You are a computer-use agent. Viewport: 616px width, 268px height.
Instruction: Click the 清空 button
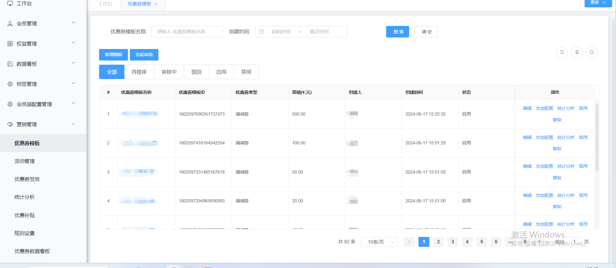pos(426,32)
